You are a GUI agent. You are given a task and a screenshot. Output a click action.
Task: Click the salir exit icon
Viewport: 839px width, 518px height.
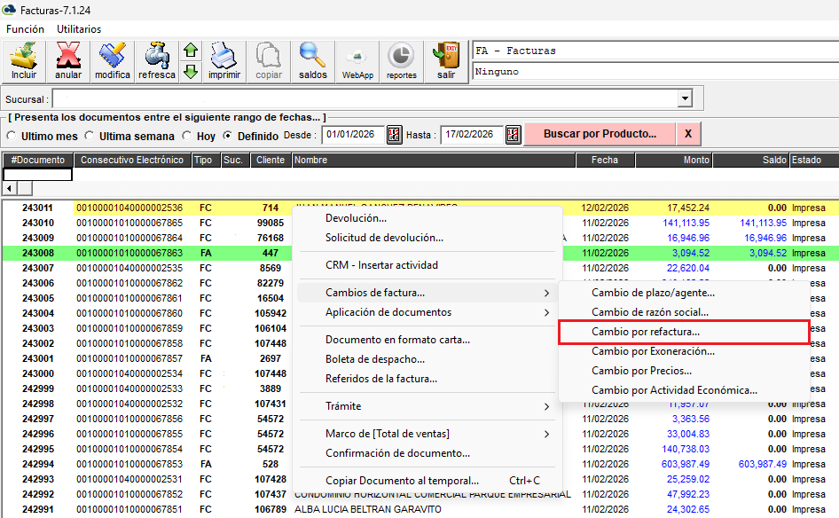(445, 61)
